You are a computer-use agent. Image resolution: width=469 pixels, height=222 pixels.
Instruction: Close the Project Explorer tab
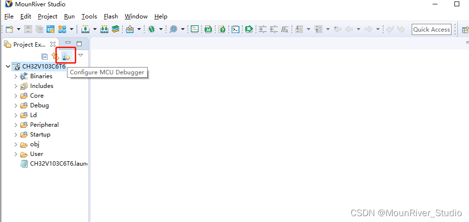[52, 44]
